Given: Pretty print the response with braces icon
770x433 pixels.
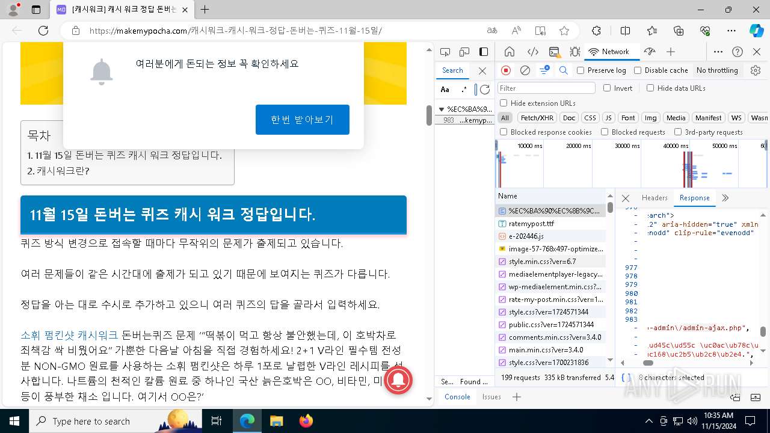Looking at the screenshot, I should [626, 378].
